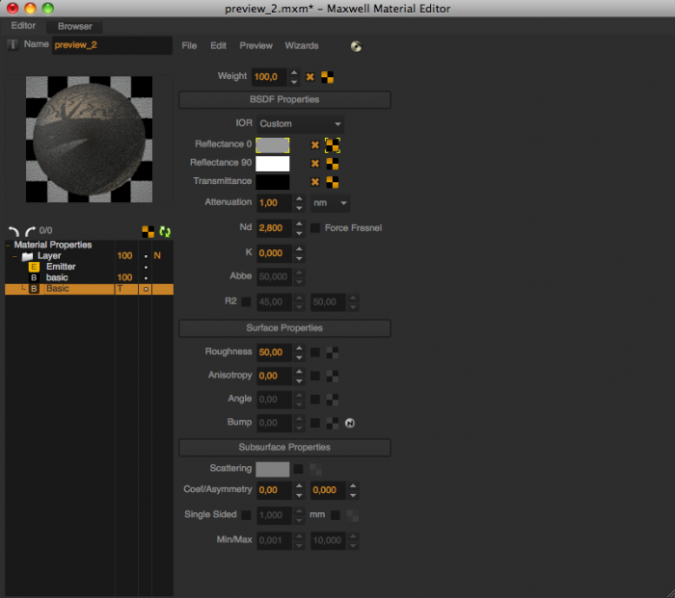The image size is (675, 598).
Task: Open Single Sided texture picker icon
Action: (353, 515)
